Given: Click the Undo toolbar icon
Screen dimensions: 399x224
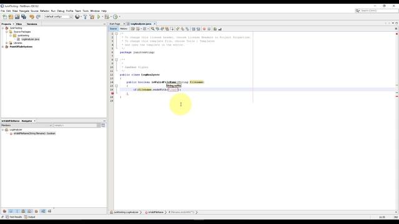Looking at the screenshot, I should (x=32, y=17).
